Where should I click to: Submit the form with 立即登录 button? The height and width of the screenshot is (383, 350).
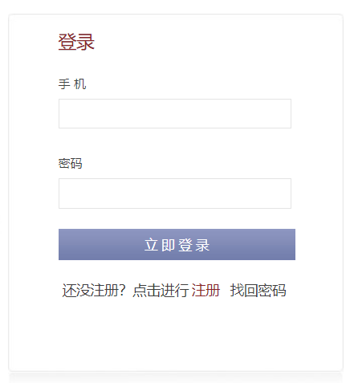(177, 244)
